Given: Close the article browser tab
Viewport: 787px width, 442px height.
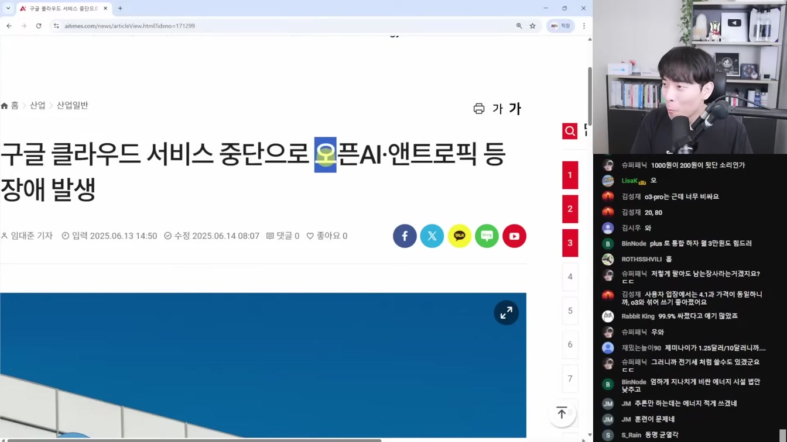Looking at the screenshot, I should 105,9.
